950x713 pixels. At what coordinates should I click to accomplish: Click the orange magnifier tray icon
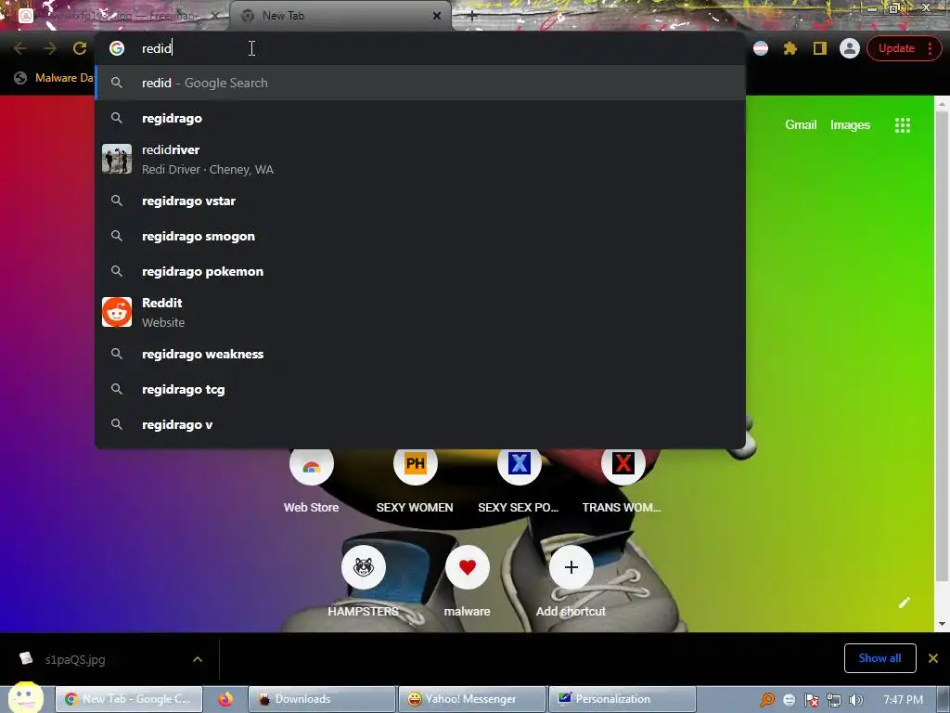click(x=767, y=700)
